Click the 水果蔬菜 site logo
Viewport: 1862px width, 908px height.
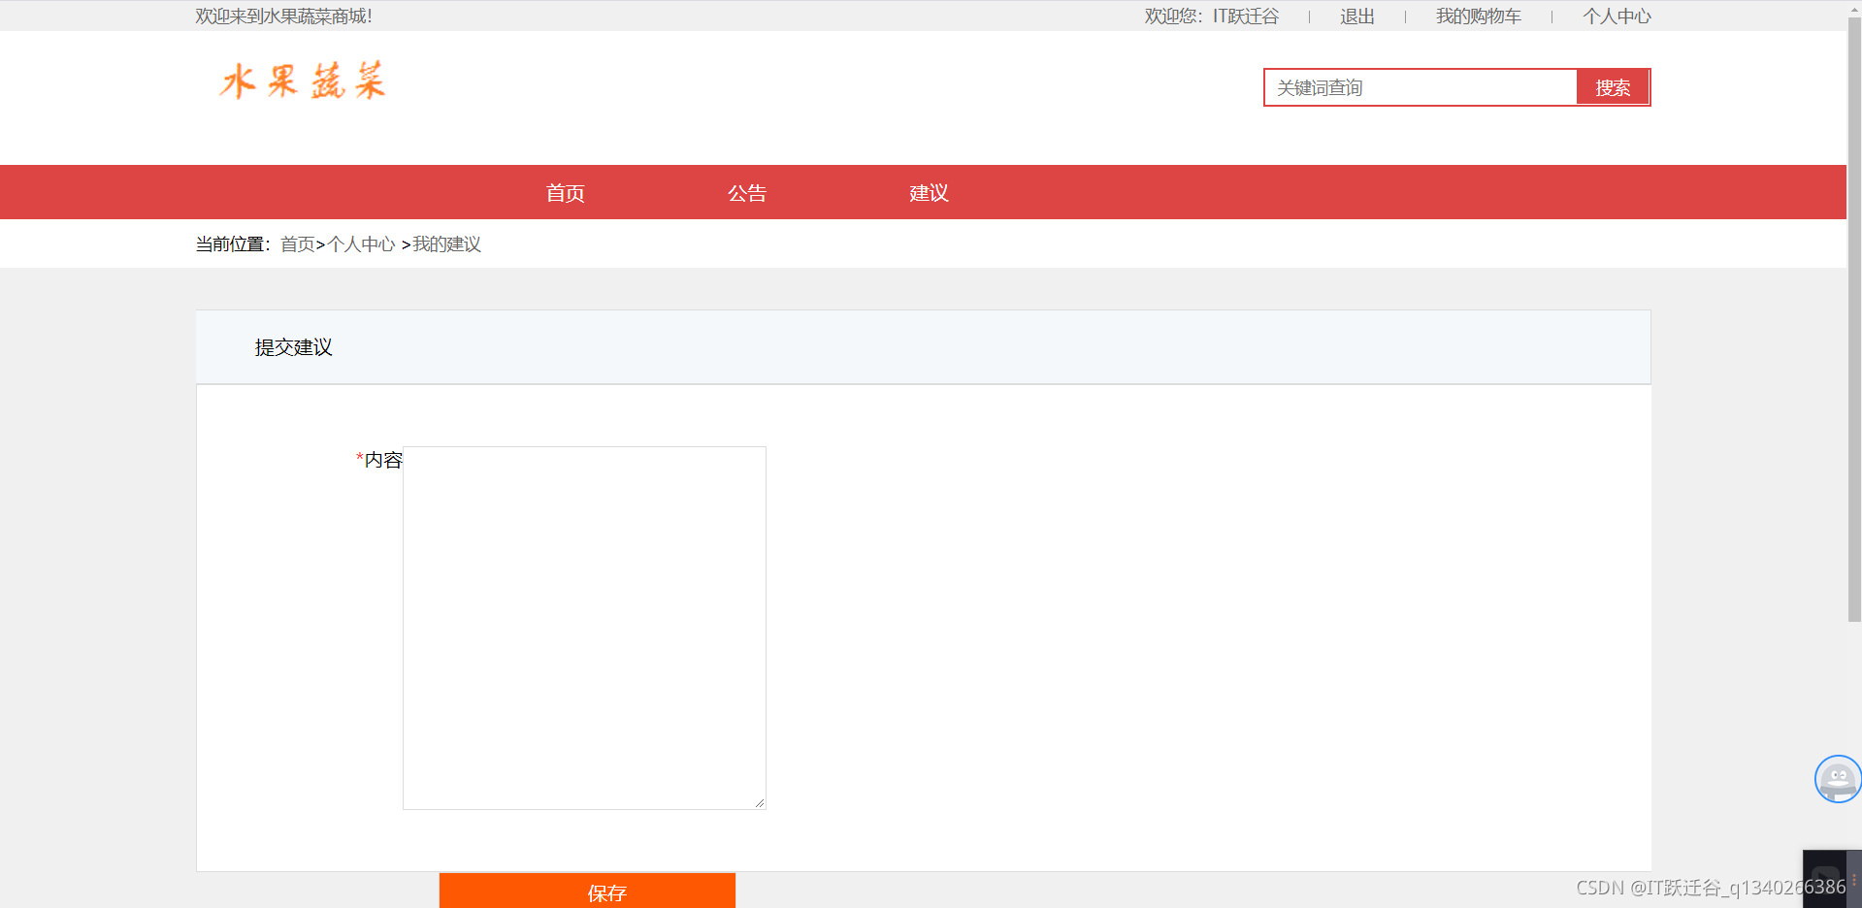tap(303, 81)
